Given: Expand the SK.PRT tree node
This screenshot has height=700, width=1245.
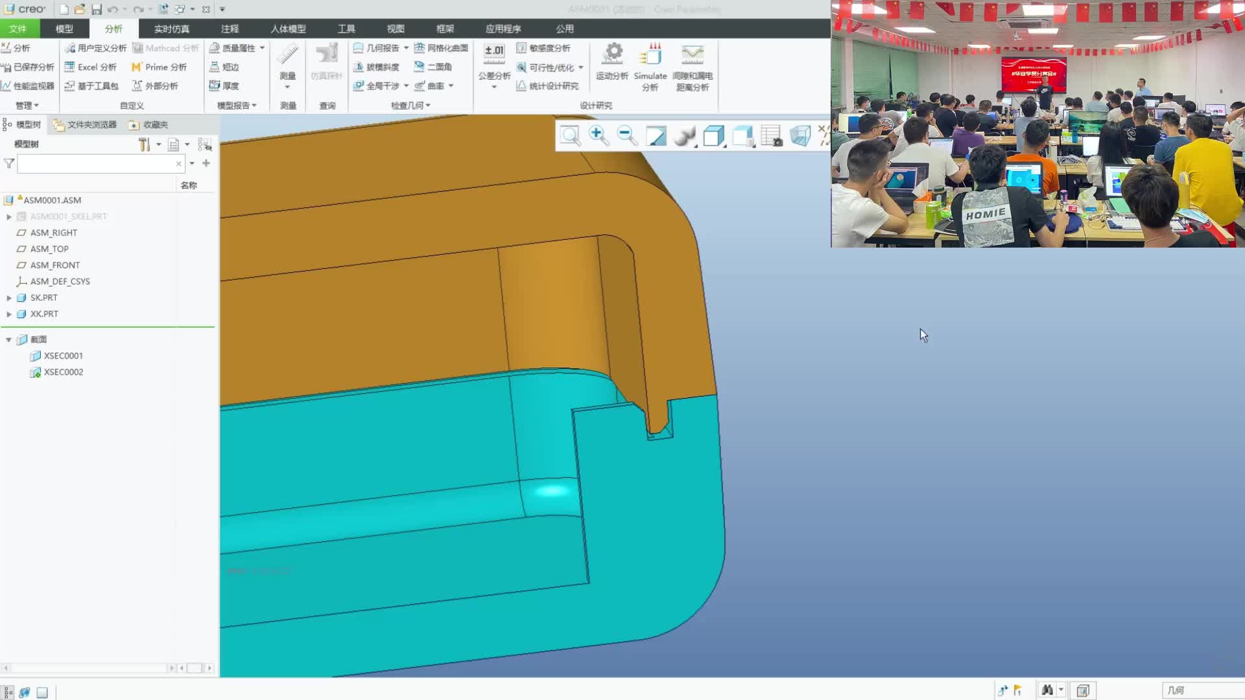Looking at the screenshot, I should click(9, 297).
